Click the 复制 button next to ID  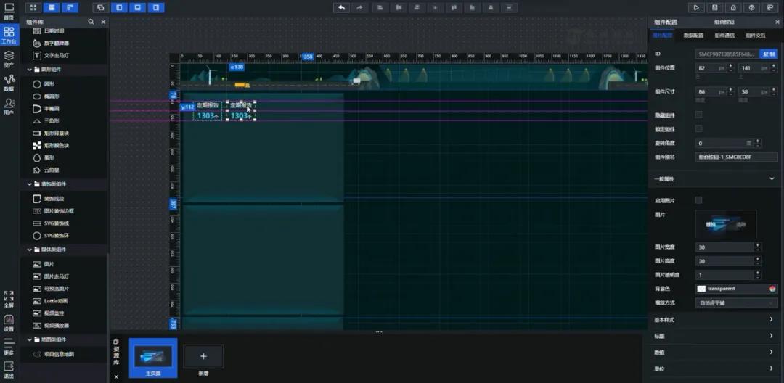(x=768, y=54)
